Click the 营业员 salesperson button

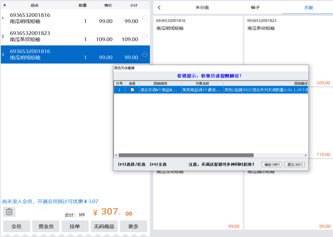46,226
